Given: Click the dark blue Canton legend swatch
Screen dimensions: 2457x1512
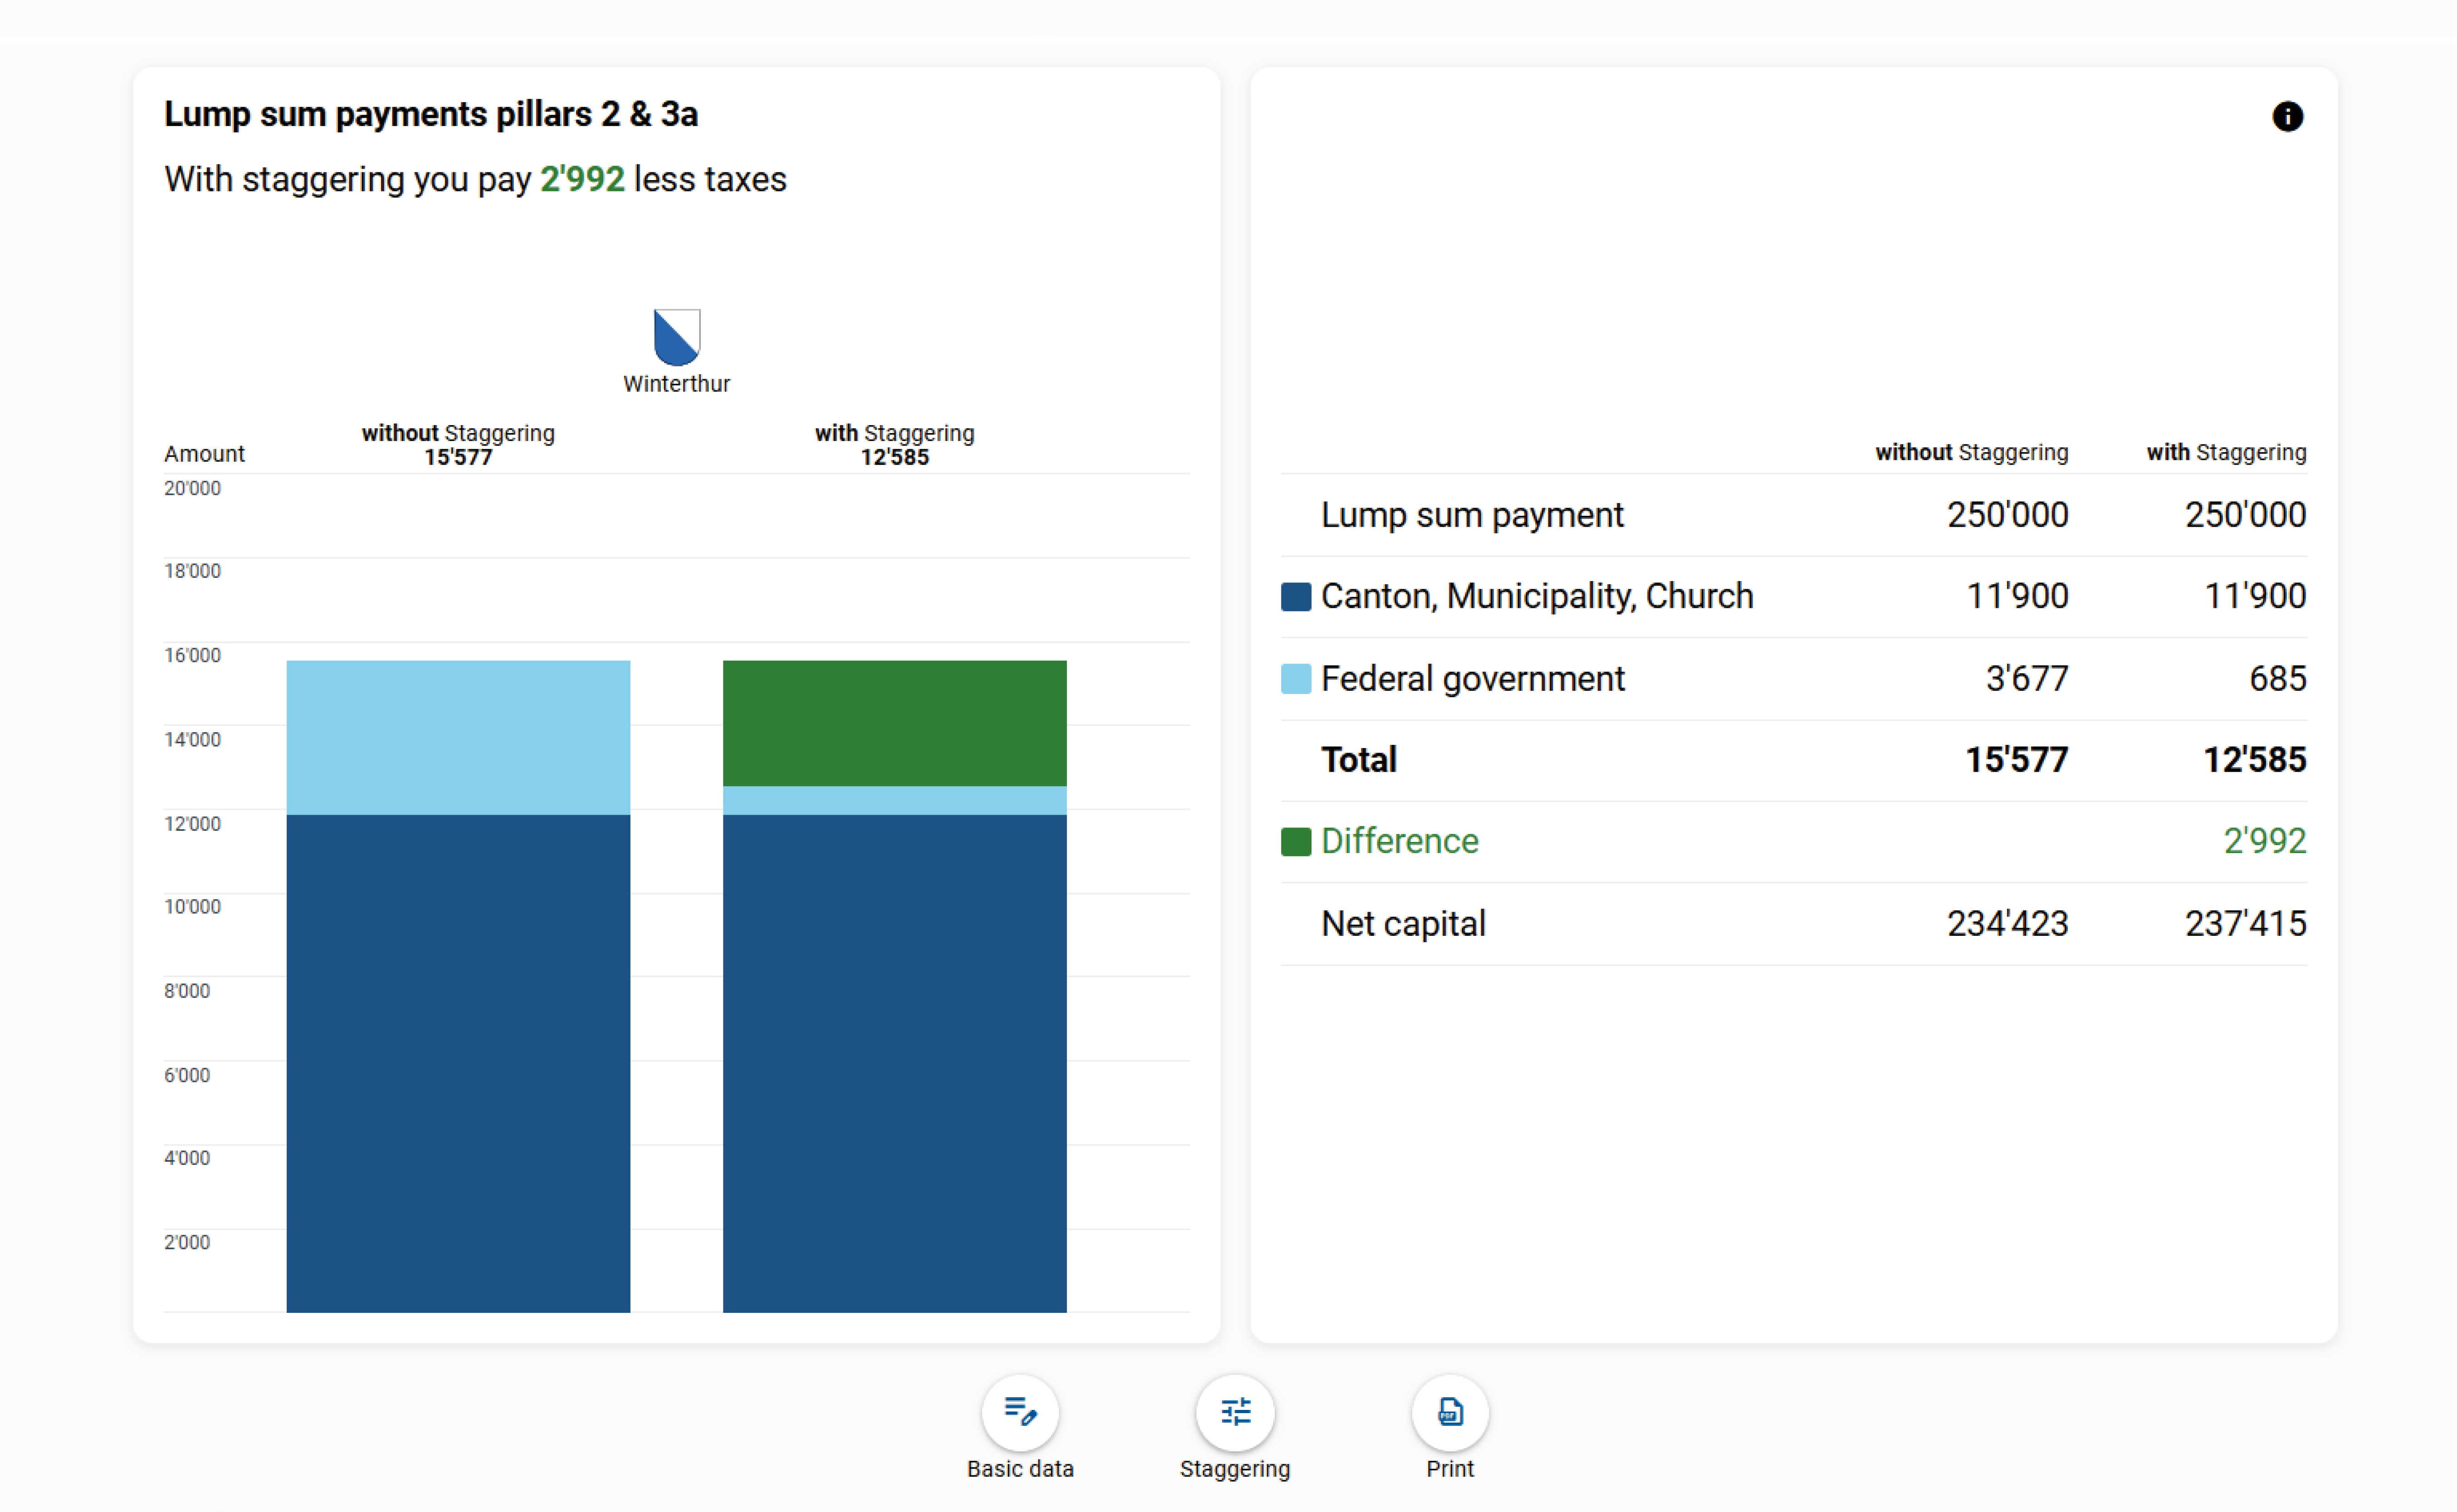Looking at the screenshot, I should pos(1295,597).
